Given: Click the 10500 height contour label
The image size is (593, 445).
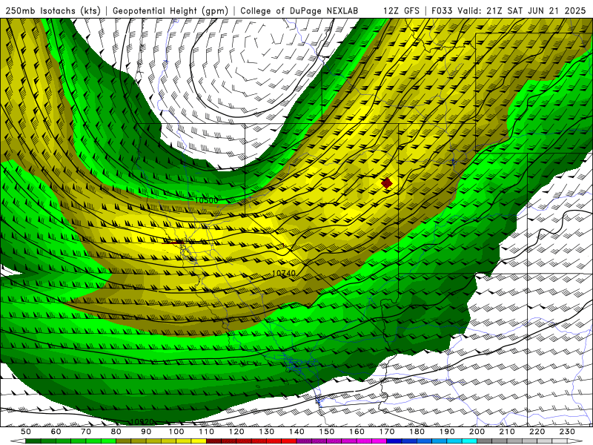Looking at the screenshot, I should [207, 200].
